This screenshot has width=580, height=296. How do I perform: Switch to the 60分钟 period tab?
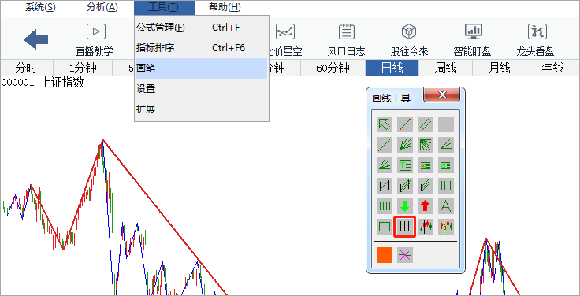tap(333, 68)
